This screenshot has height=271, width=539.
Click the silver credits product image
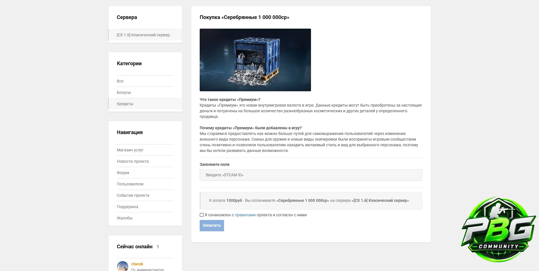[x=255, y=60]
